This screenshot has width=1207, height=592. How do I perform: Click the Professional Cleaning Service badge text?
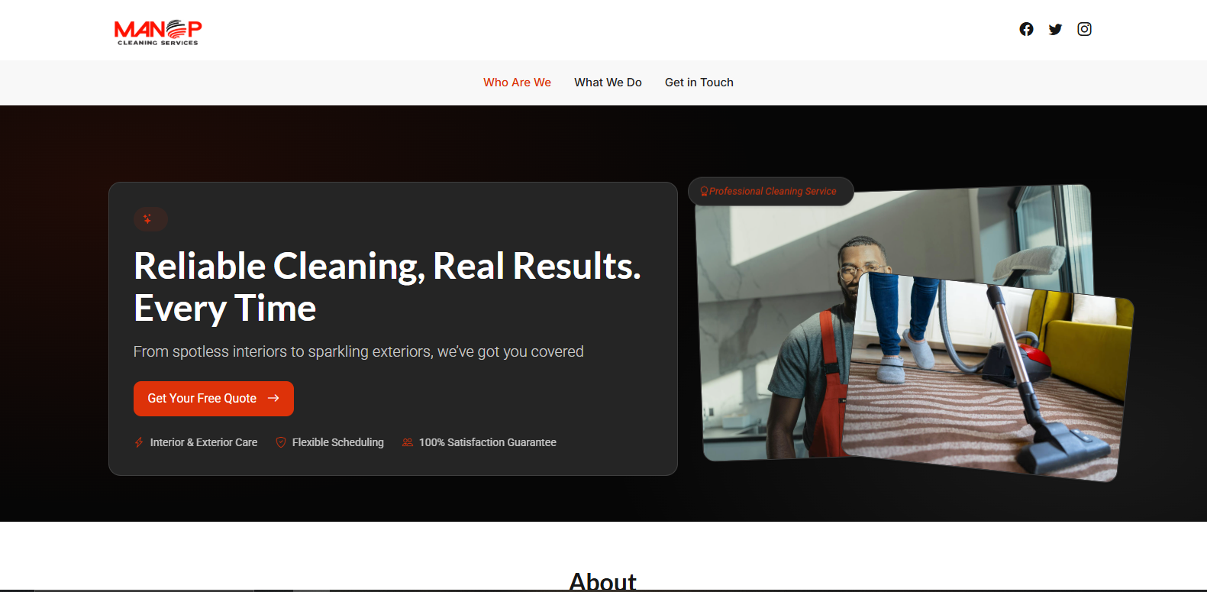(773, 192)
